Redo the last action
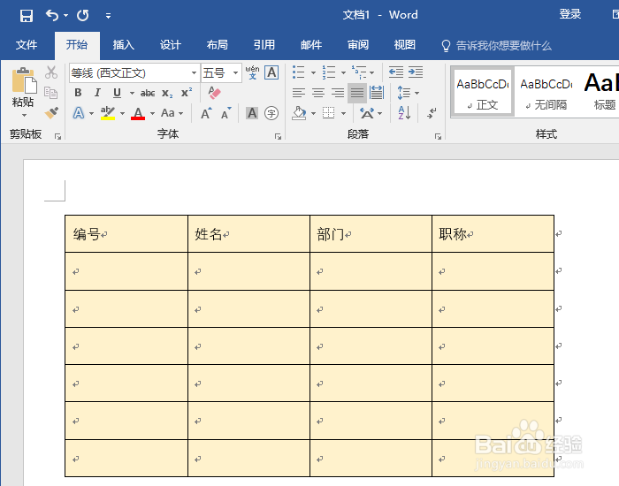The height and width of the screenshot is (486, 619). click(x=83, y=15)
